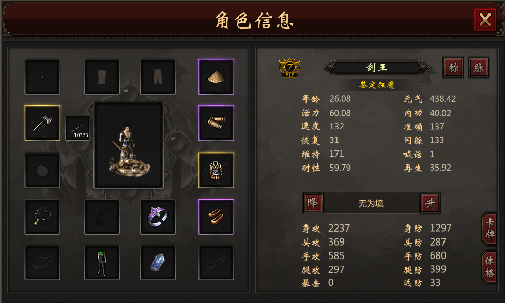Click the character portrait preview
This screenshot has height=303, width=505.
[x=129, y=145]
